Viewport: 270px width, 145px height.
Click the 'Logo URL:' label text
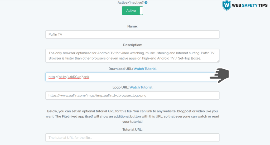120,87
